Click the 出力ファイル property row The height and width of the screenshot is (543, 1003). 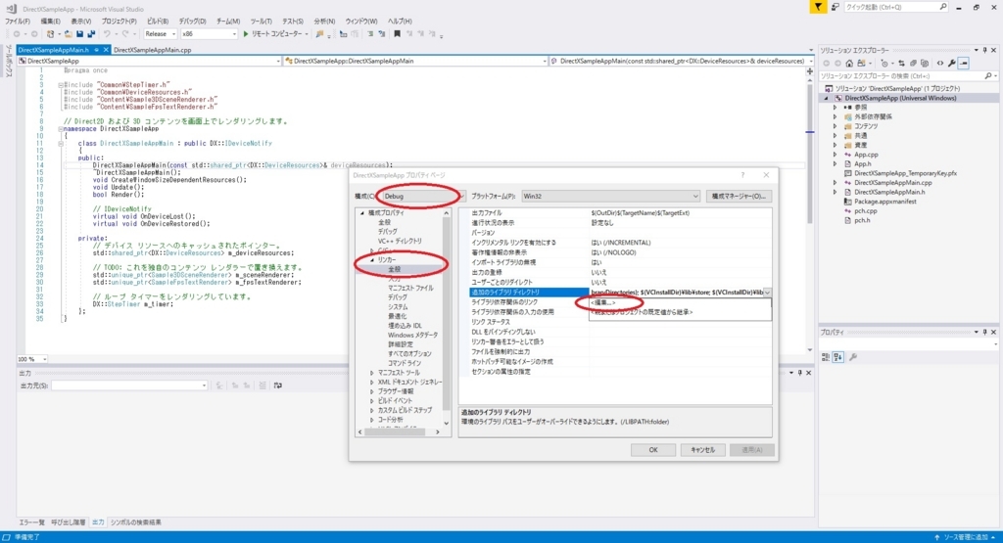614,213
